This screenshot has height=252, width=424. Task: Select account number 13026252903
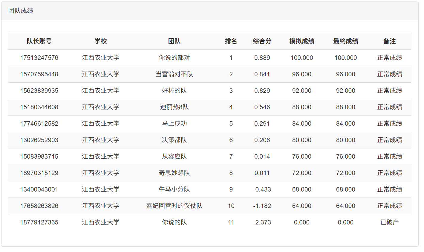coord(39,140)
